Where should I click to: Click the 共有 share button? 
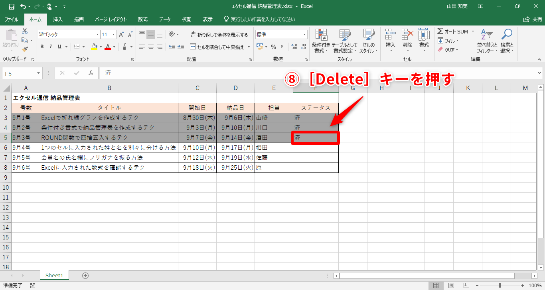point(533,19)
